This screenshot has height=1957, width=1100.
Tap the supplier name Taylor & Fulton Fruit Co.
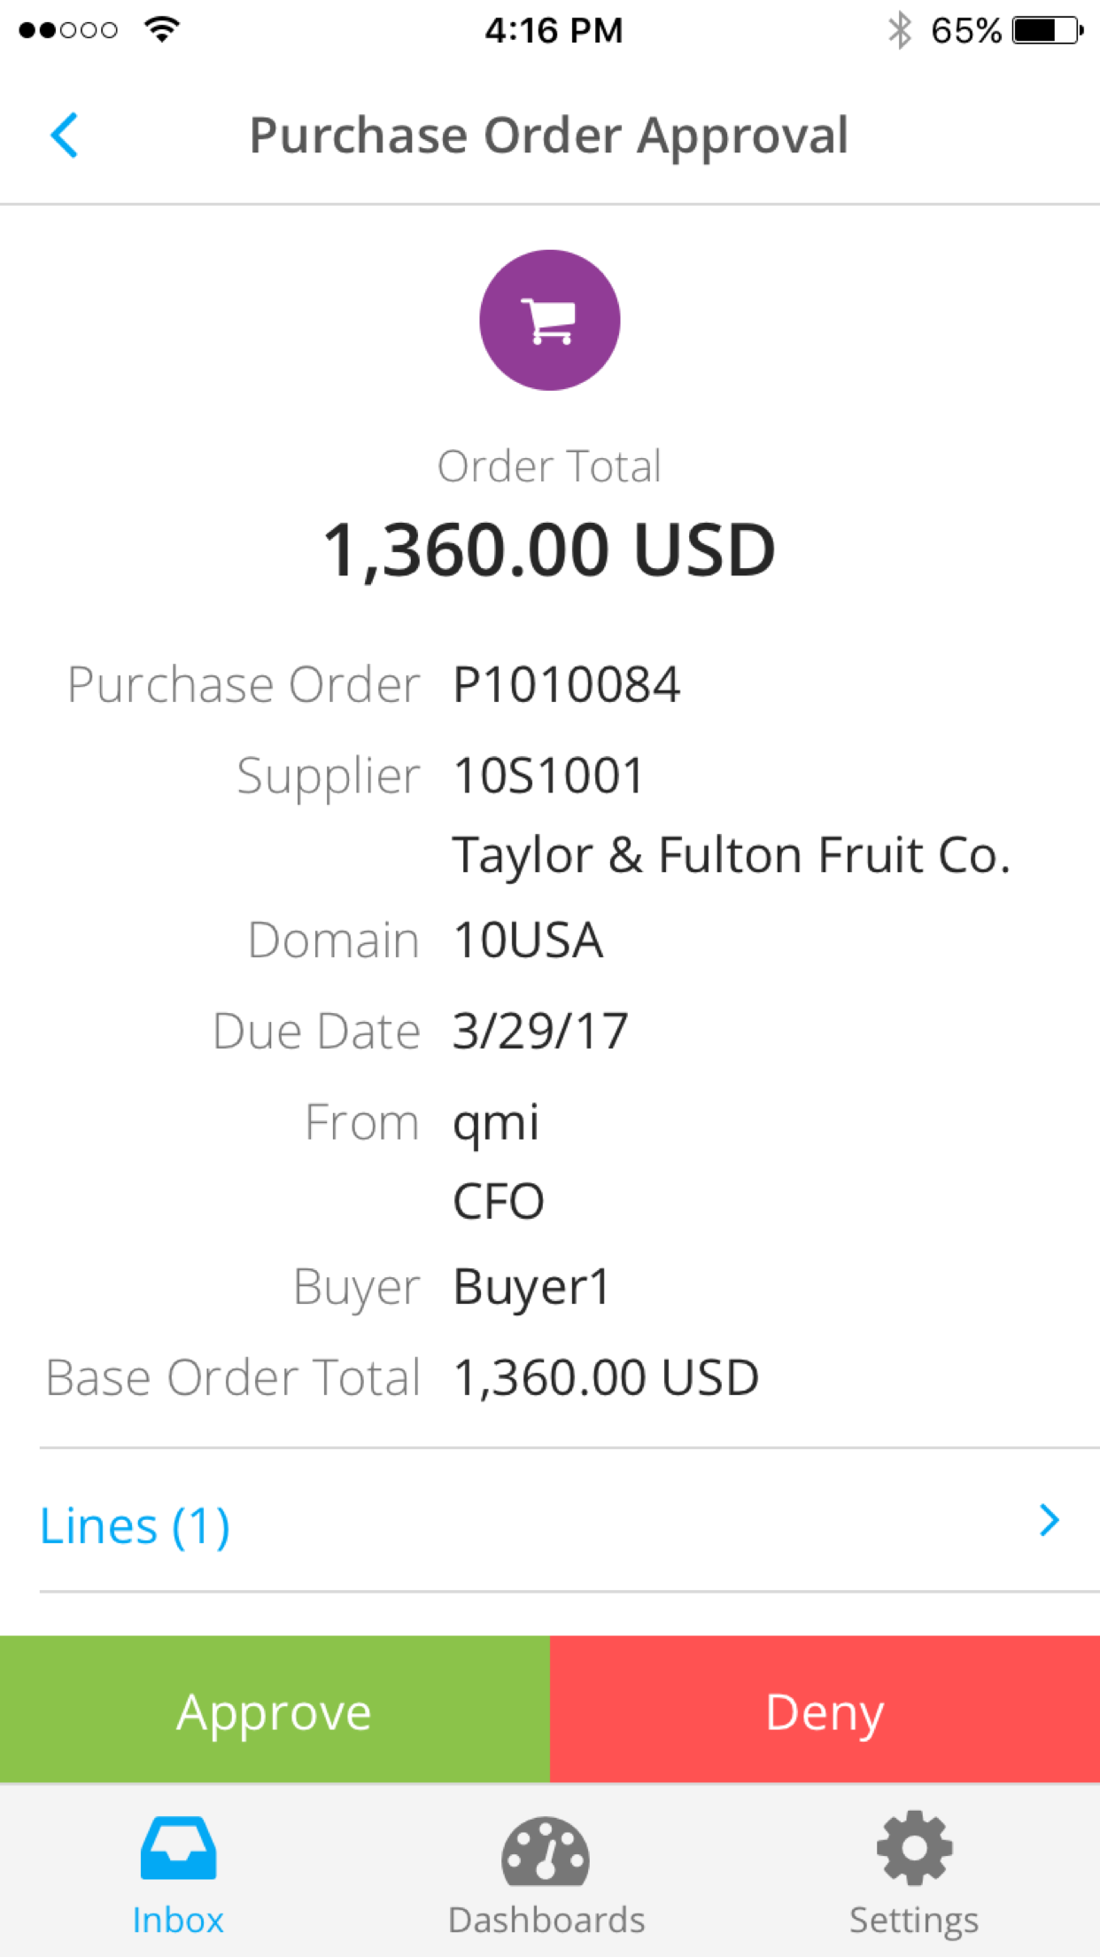pyautogui.click(x=732, y=855)
